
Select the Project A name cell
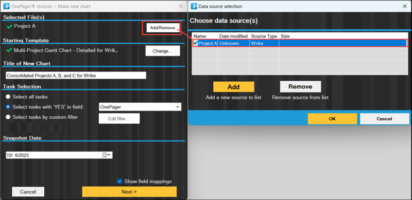pyautogui.click(x=208, y=43)
